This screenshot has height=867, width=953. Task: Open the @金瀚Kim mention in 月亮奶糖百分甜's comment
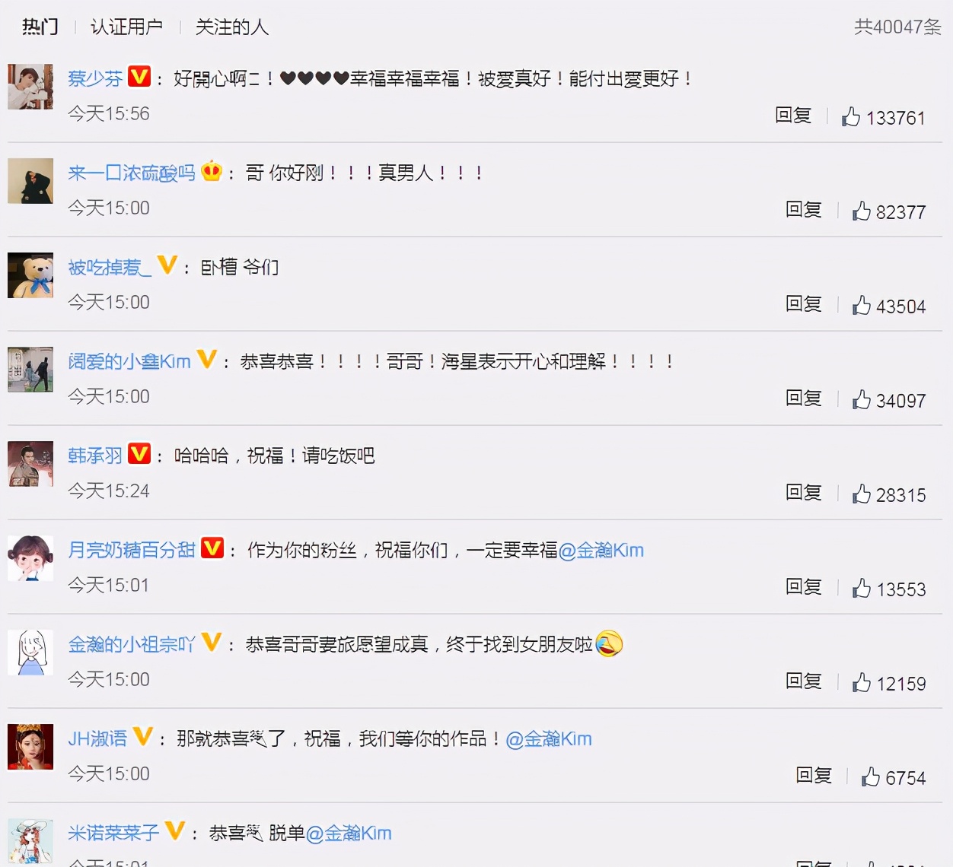(601, 550)
